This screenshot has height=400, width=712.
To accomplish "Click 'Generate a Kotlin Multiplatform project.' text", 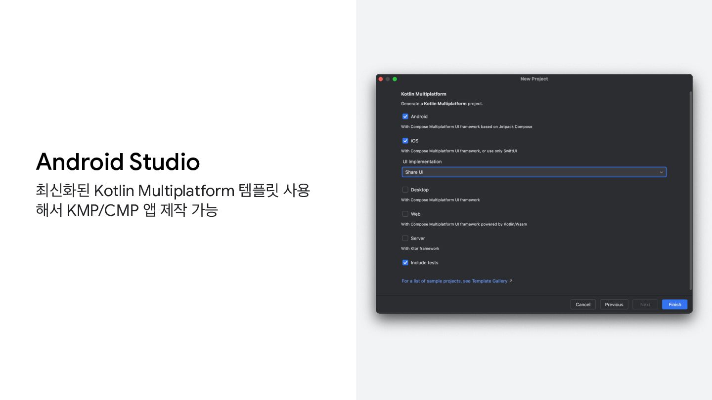I will [x=442, y=104].
